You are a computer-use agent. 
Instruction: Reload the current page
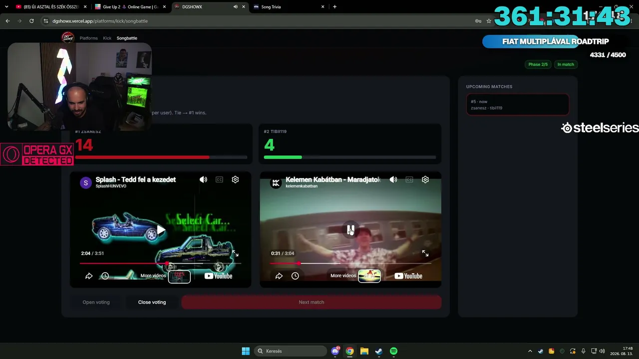point(31,21)
